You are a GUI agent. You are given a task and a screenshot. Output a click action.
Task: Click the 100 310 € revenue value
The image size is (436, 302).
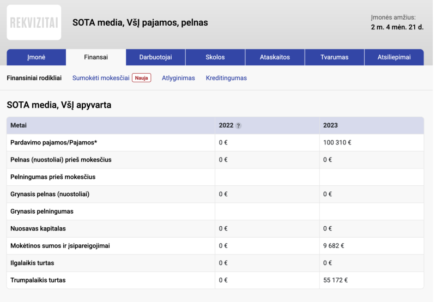337,143
